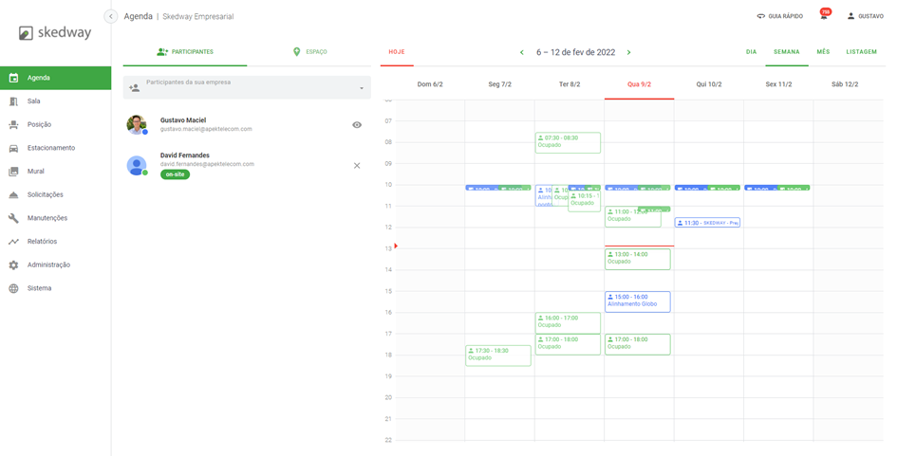The height and width of the screenshot is (456, 897).
Task: Advance to the next week
Action: [628, 53]
